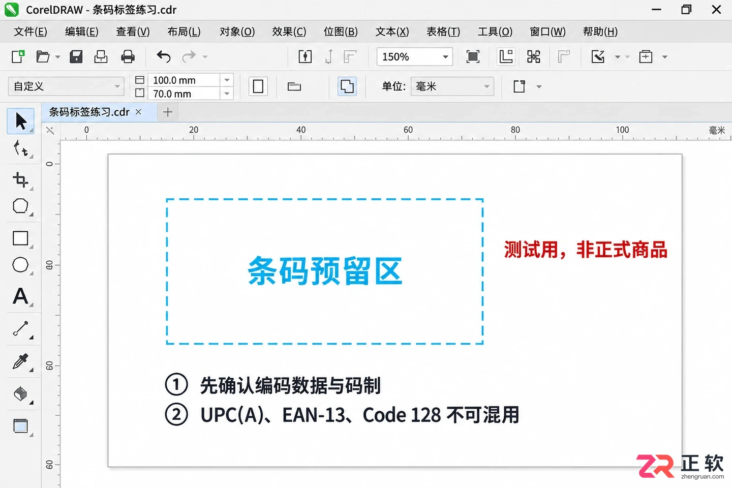Open the 帮助(H) menu
This screenshot has height=488, width=732.
600,32
